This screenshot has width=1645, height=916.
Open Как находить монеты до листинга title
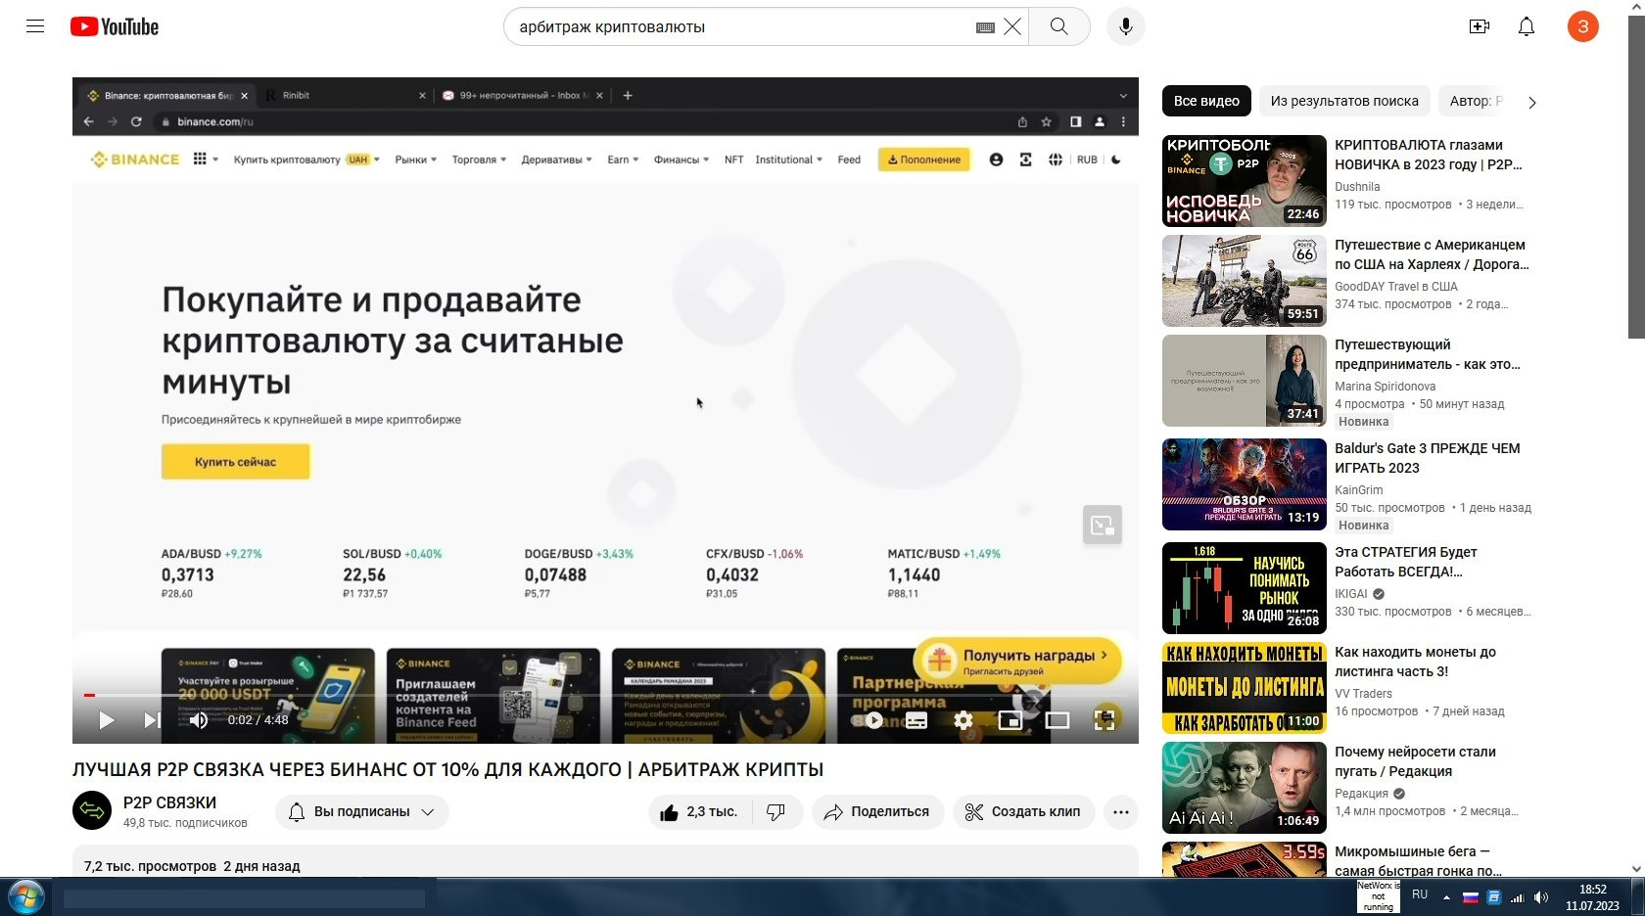click(1416, 662)
